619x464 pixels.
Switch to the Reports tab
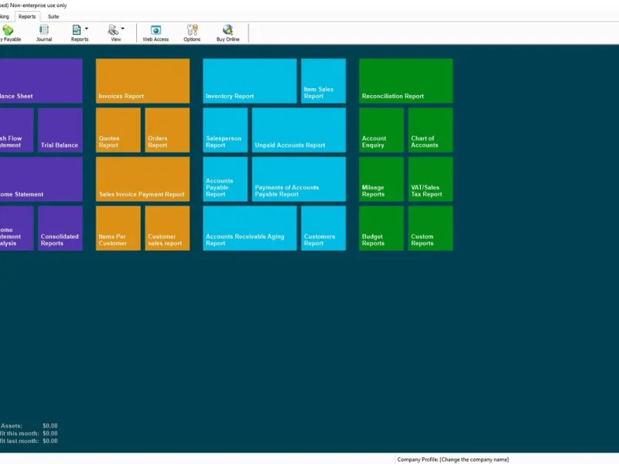27,16
